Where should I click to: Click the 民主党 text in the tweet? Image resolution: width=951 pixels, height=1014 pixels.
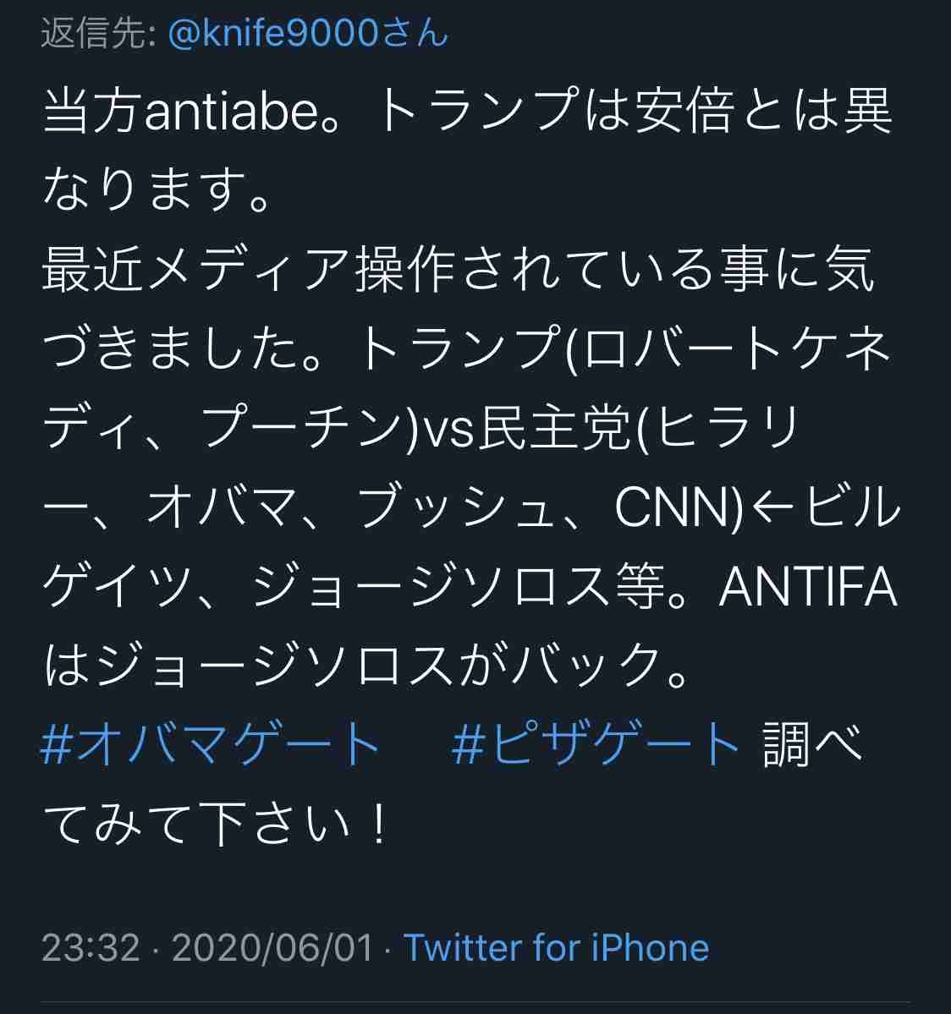(555, 429)
